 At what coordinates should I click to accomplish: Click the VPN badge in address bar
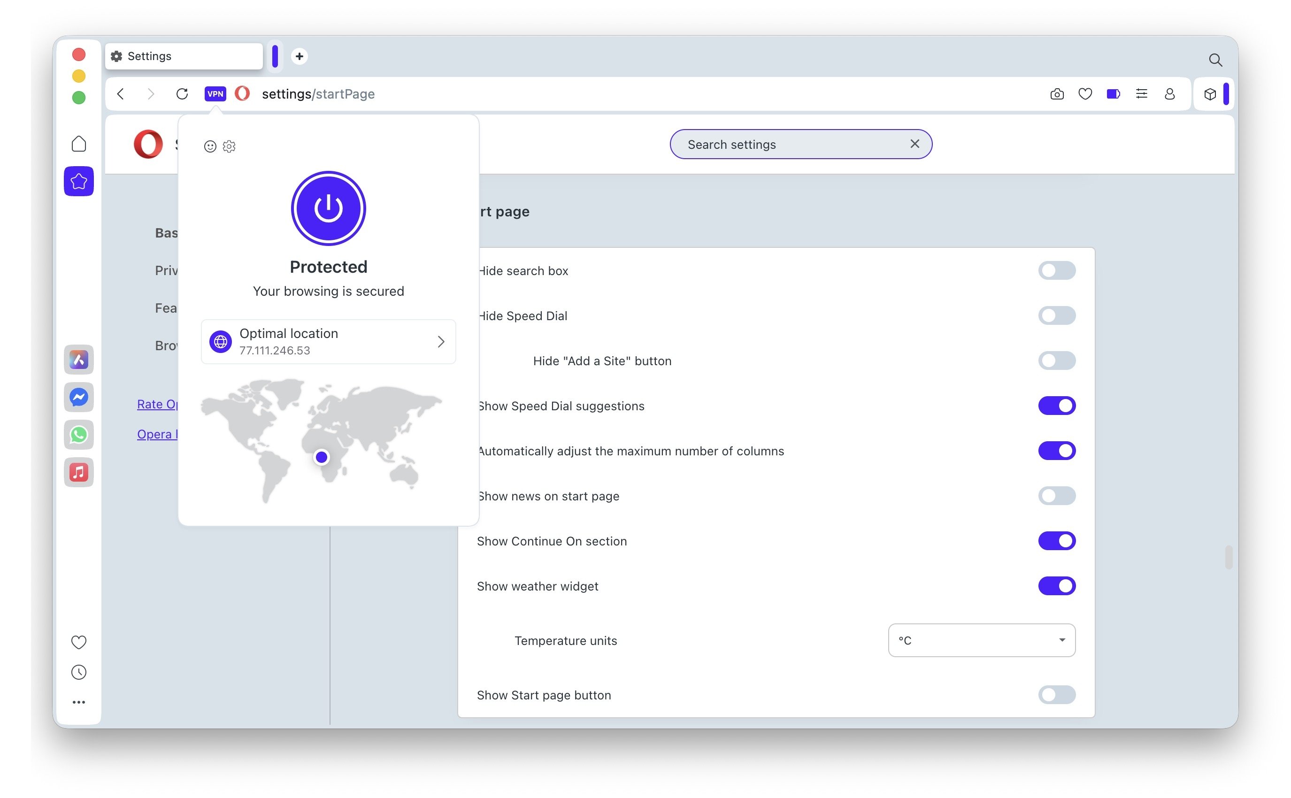click(x=215, y=94)
